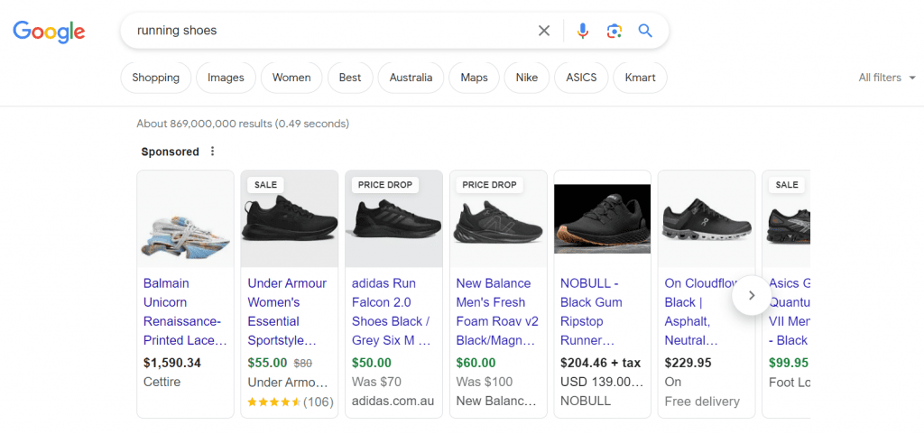Click the USD 139.00 price text
924x434 pixels.
(x=602, y=382)
